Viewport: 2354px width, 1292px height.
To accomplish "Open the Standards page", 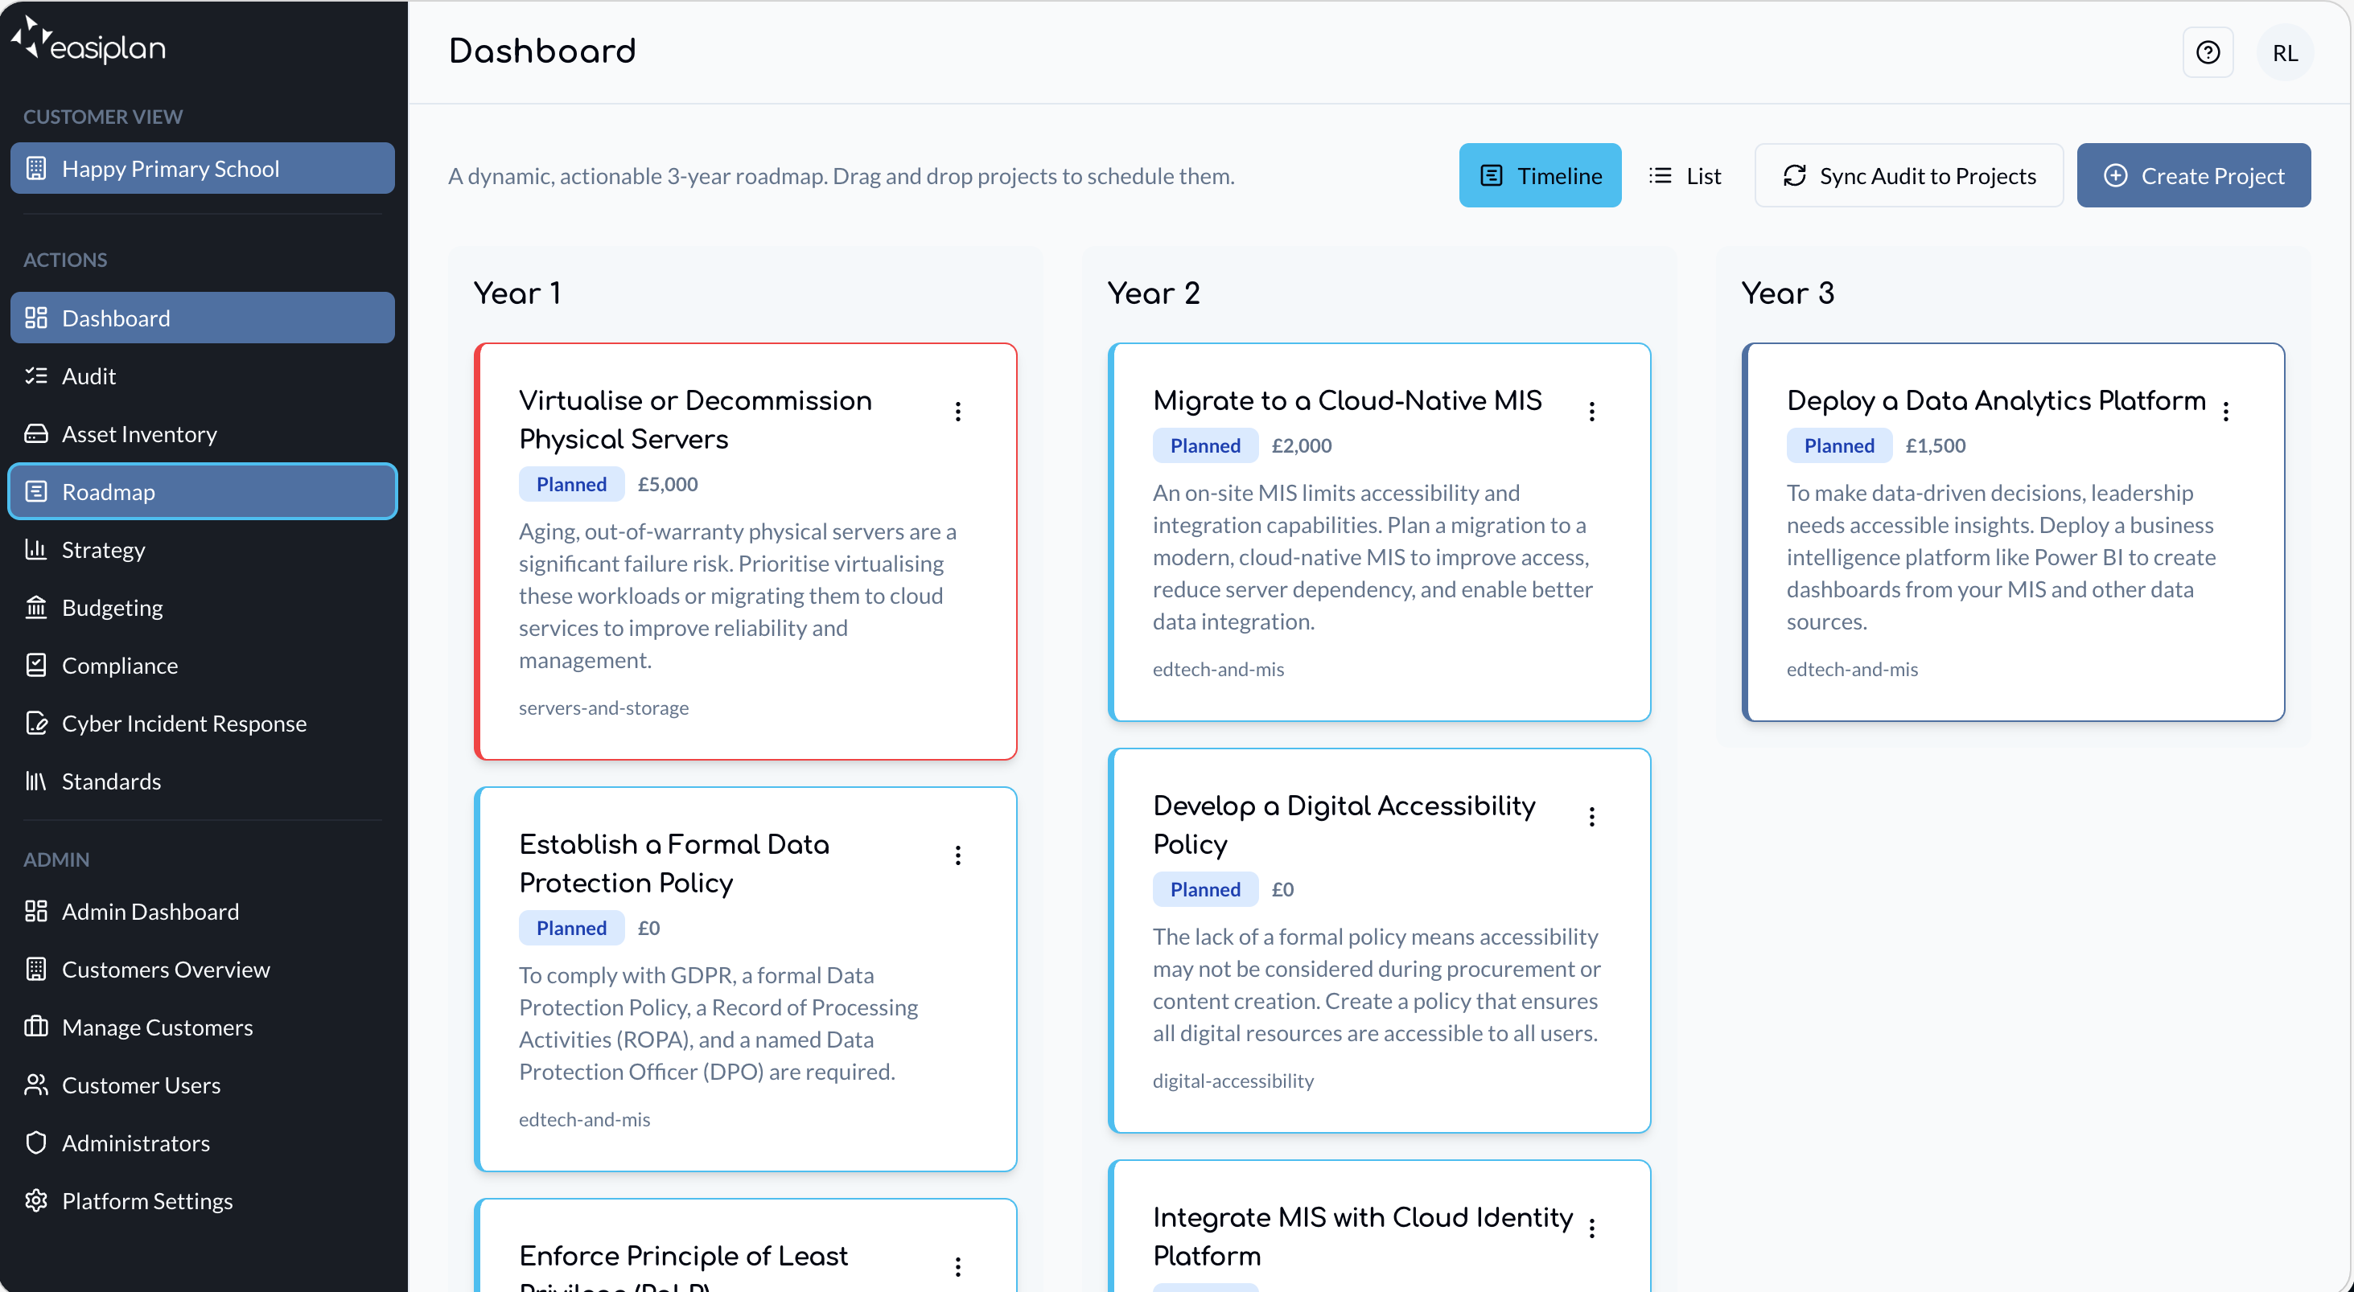I will pos(202,781).
